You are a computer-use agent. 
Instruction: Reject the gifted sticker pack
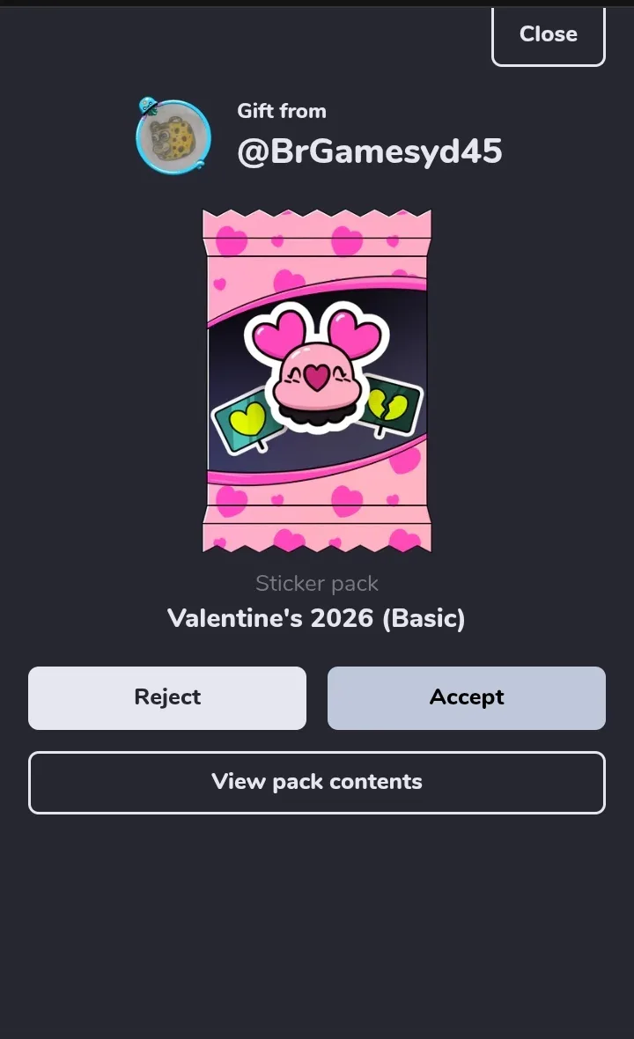pos(167,697)
